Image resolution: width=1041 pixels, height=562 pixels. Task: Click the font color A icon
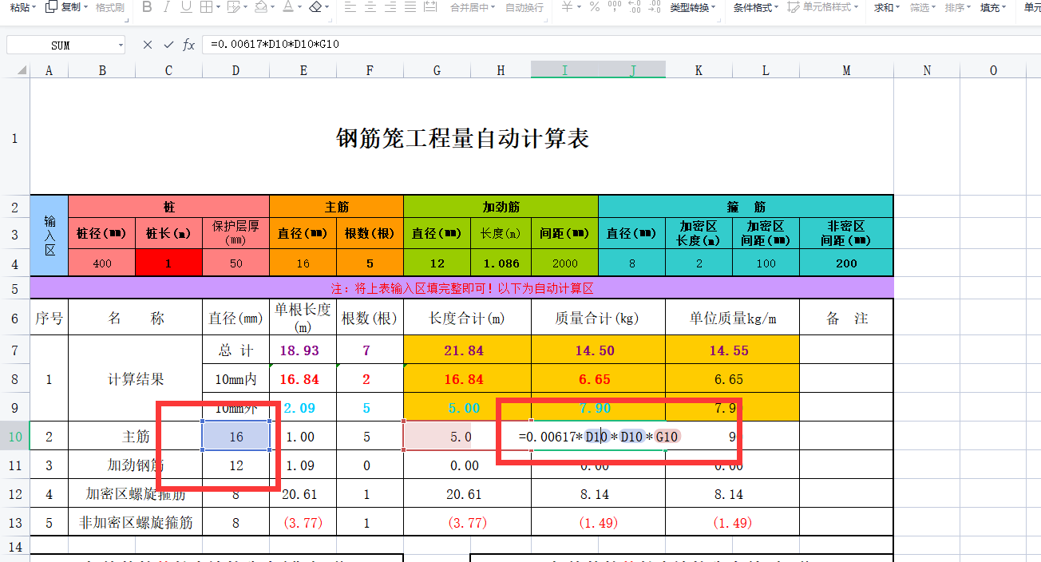coord(287,7)
